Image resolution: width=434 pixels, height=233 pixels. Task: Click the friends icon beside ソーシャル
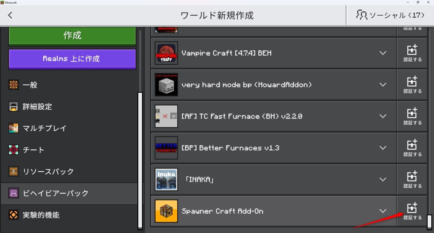coord(362,15)
